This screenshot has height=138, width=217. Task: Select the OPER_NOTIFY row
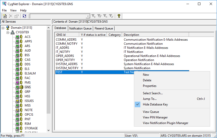pyautogui.click(x=122, y=60)
